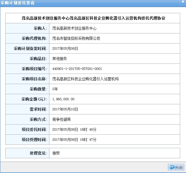The height and width of the screenshot is (173, 186).
Task: Select the 采购人 value 茂名高新技术创业服务中心
Action: (x=74, y=28)
